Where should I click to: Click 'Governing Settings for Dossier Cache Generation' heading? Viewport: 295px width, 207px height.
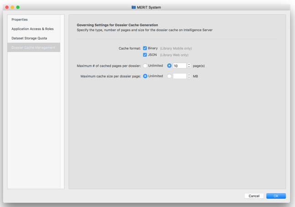point(117,25)
